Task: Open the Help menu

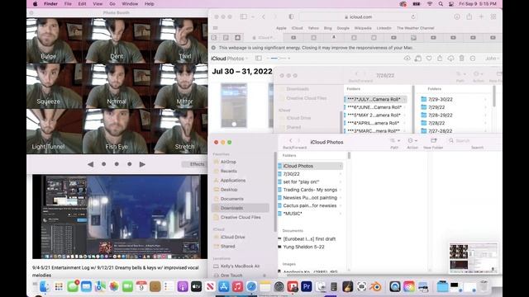Action: [x=149, y=3]
